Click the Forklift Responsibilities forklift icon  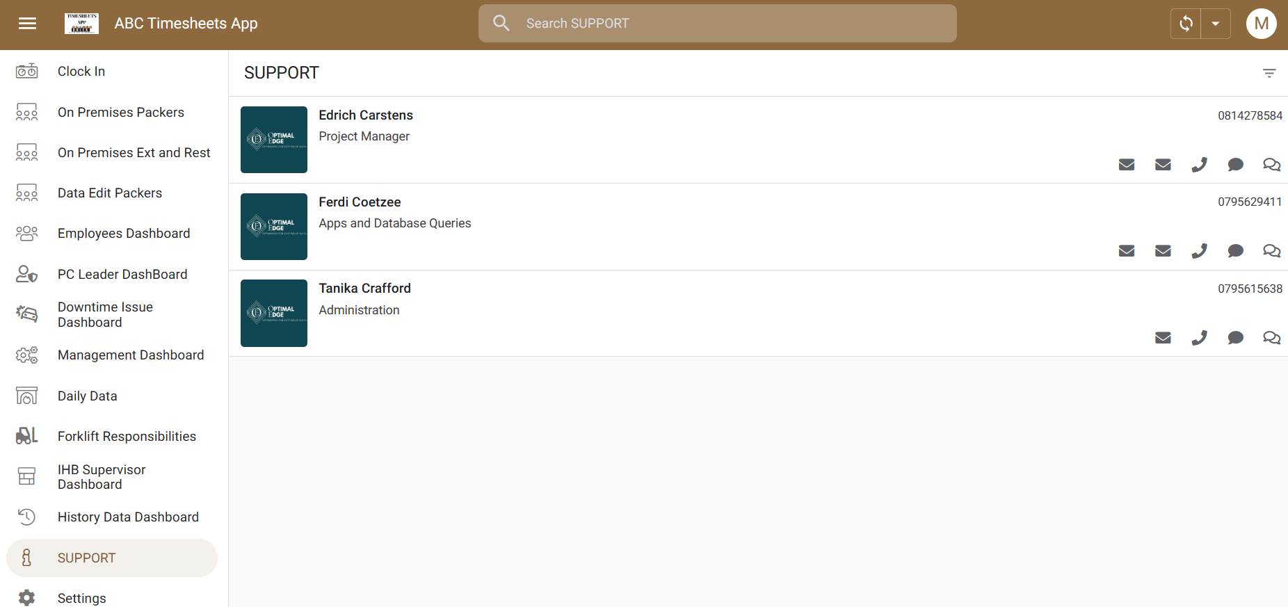[x=27, y=436]
